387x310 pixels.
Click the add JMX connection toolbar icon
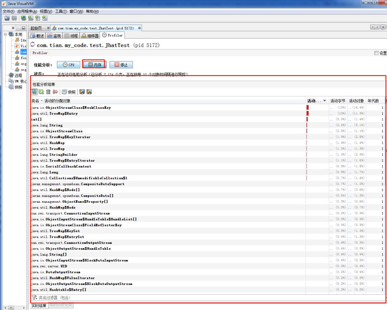tap(30, 18)
